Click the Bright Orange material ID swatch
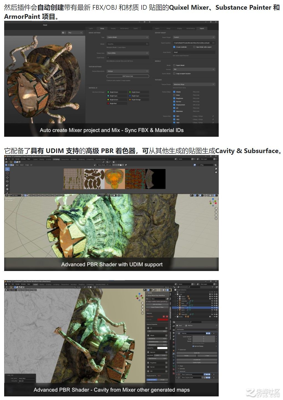283x400 pixels. click(x=130, y=100)
